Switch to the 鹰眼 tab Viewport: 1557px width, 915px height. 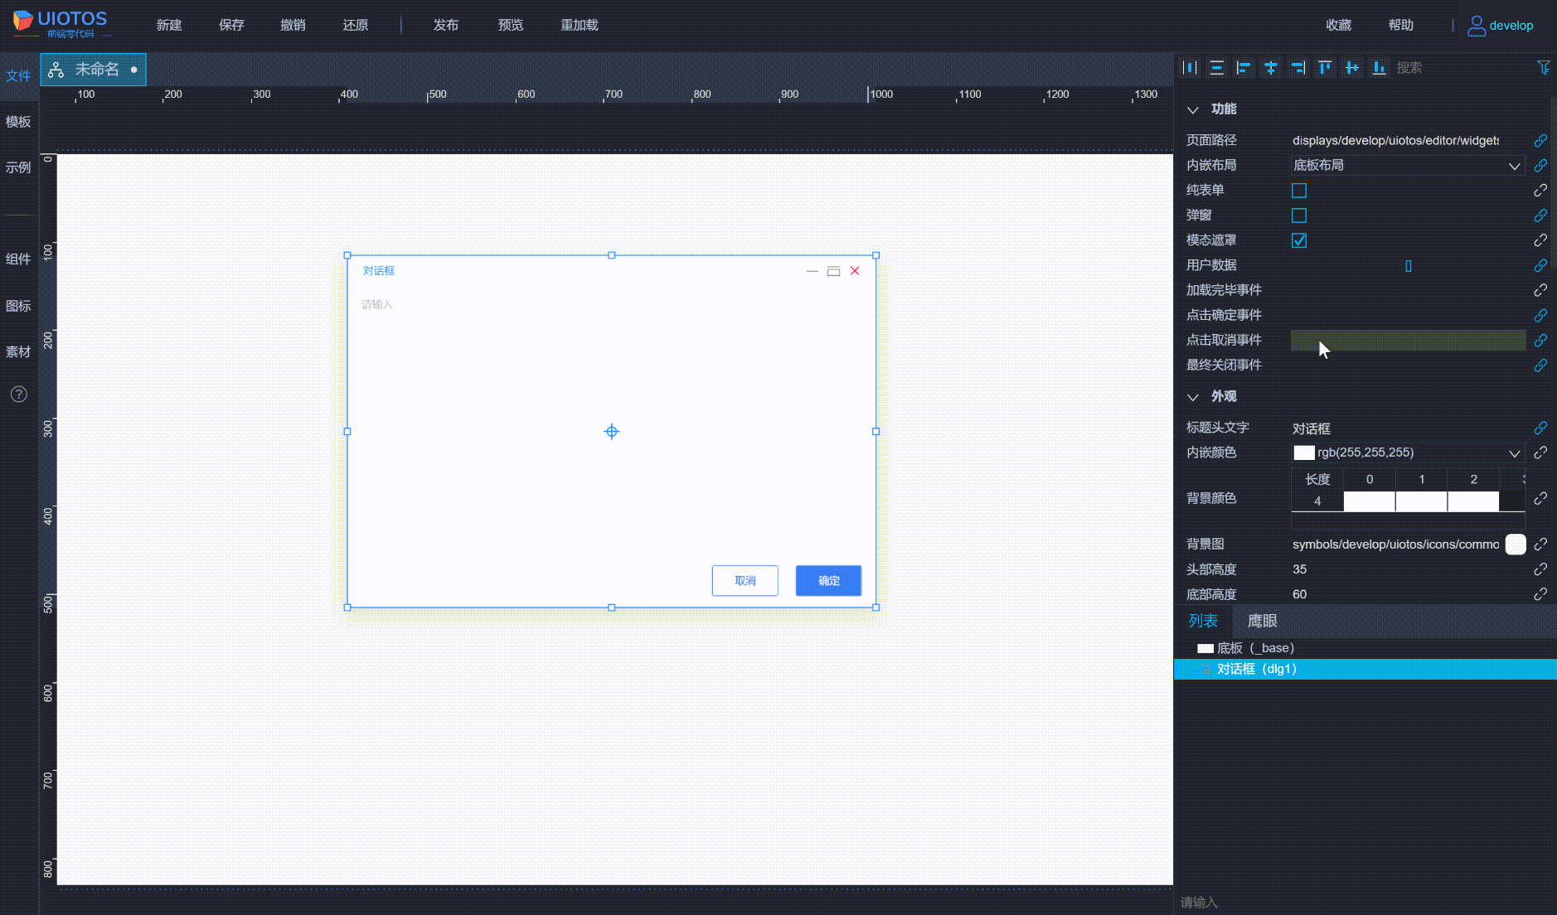tap(1262, 621)
